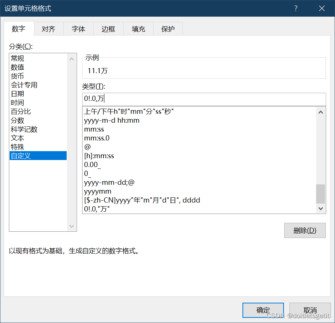Cancel the dialog via 取消
The height and width of the screenshot is (323, 335).
310,310
